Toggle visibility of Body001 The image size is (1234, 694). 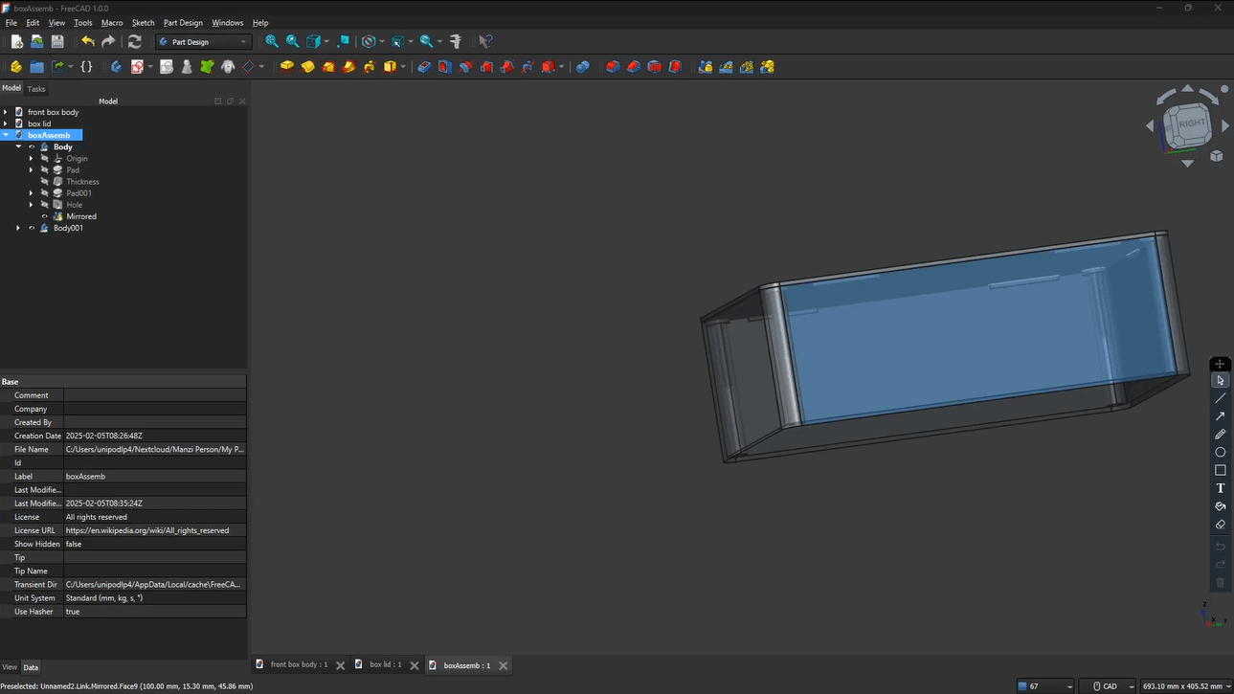point(32,228)
